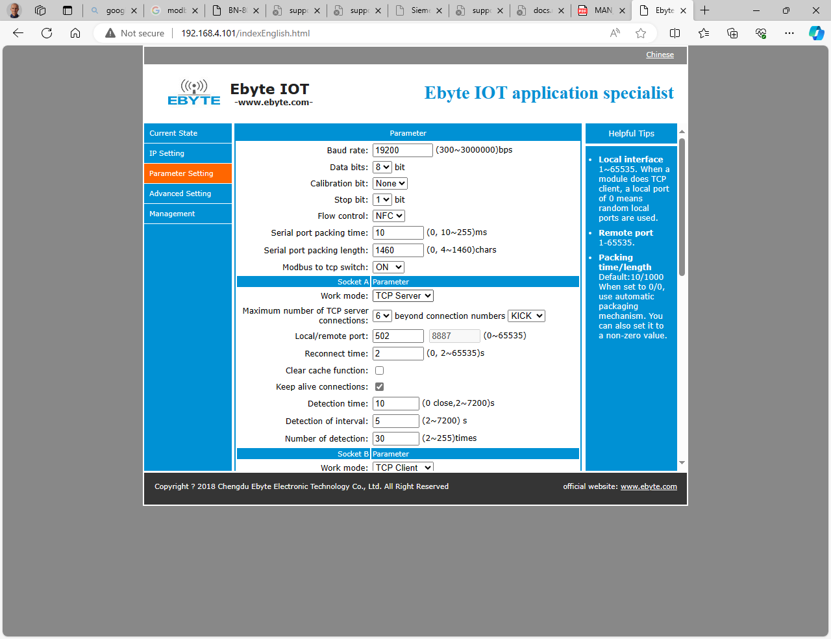831x639 pixels.
Task: Open beyond connection numbers KICK dropdown
Action: coord(527,316)
